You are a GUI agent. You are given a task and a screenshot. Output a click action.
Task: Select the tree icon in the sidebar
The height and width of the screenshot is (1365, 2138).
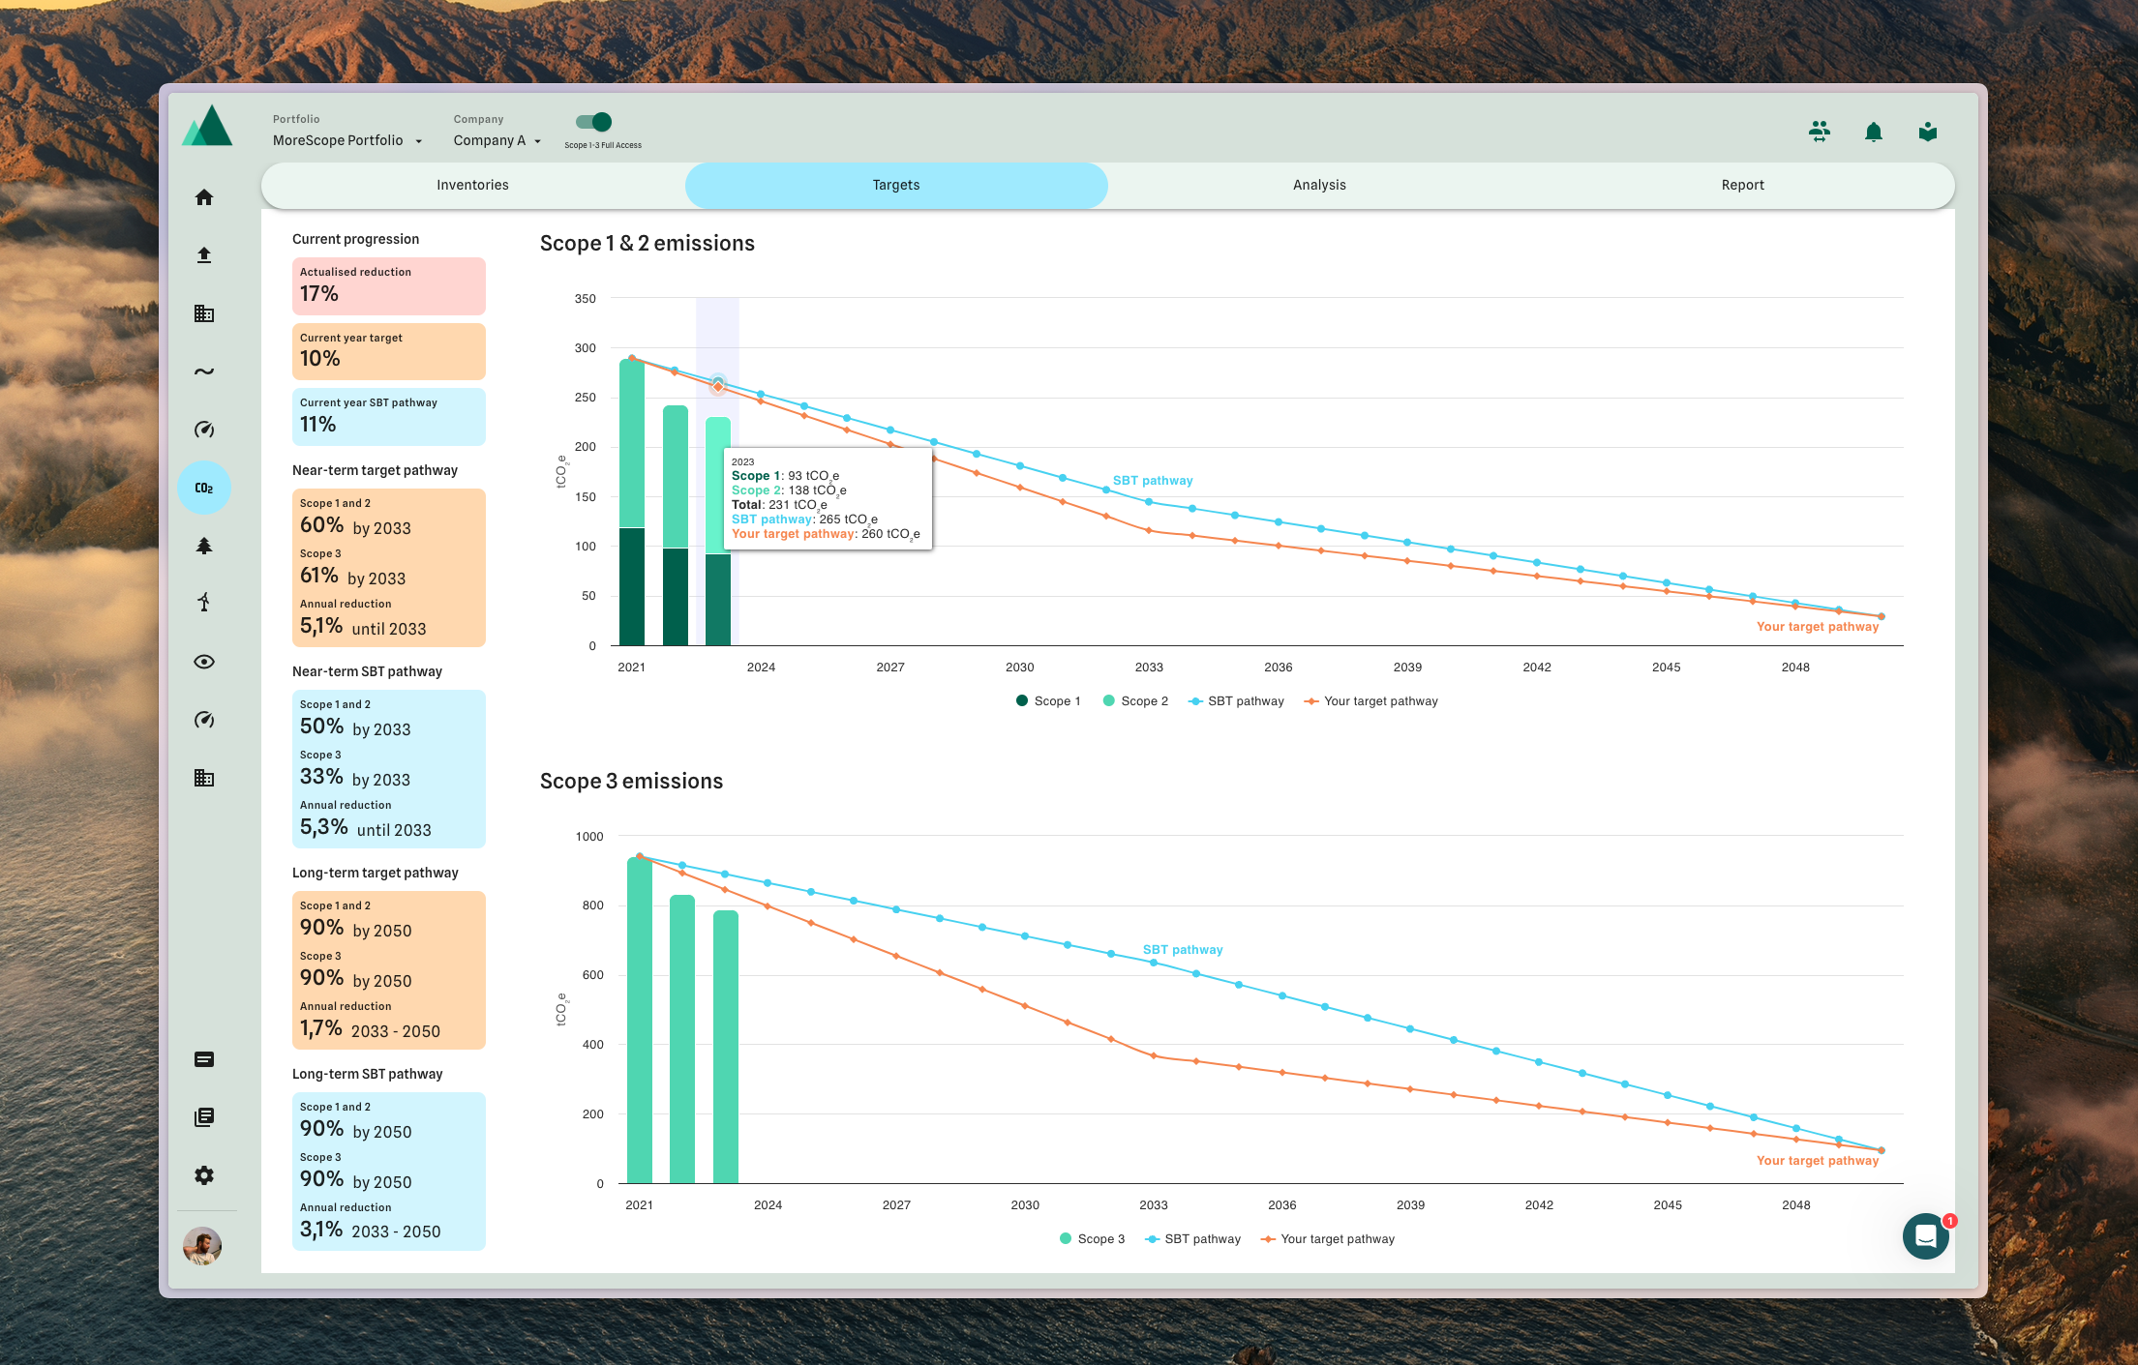click(x=204, y=547)
